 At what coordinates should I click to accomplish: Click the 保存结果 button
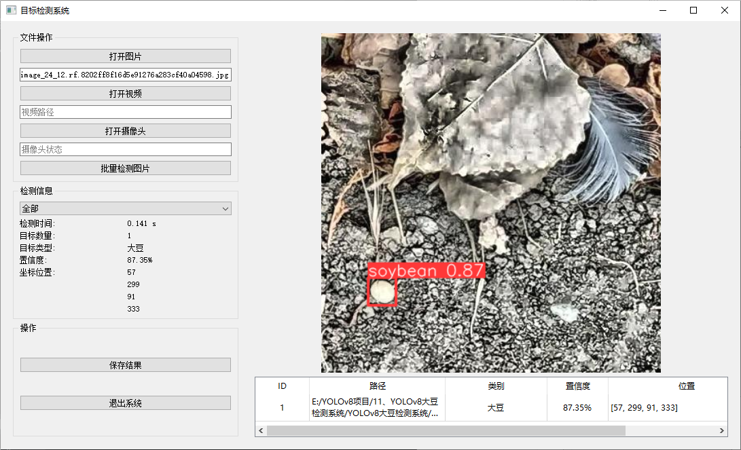point(125,365)
